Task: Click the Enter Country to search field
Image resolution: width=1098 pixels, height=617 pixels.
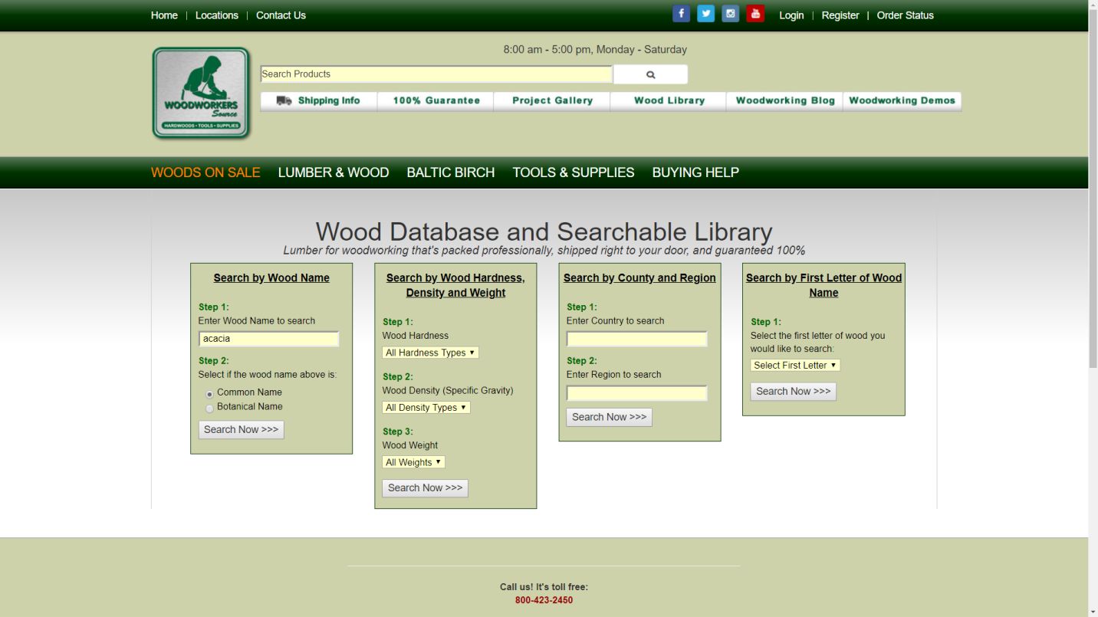Action: [636, 338]
